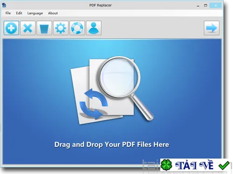The width and height of the screenshot is (233, 174).
Task: Remove the selected file with the X icon
Action: click(28, 28)
